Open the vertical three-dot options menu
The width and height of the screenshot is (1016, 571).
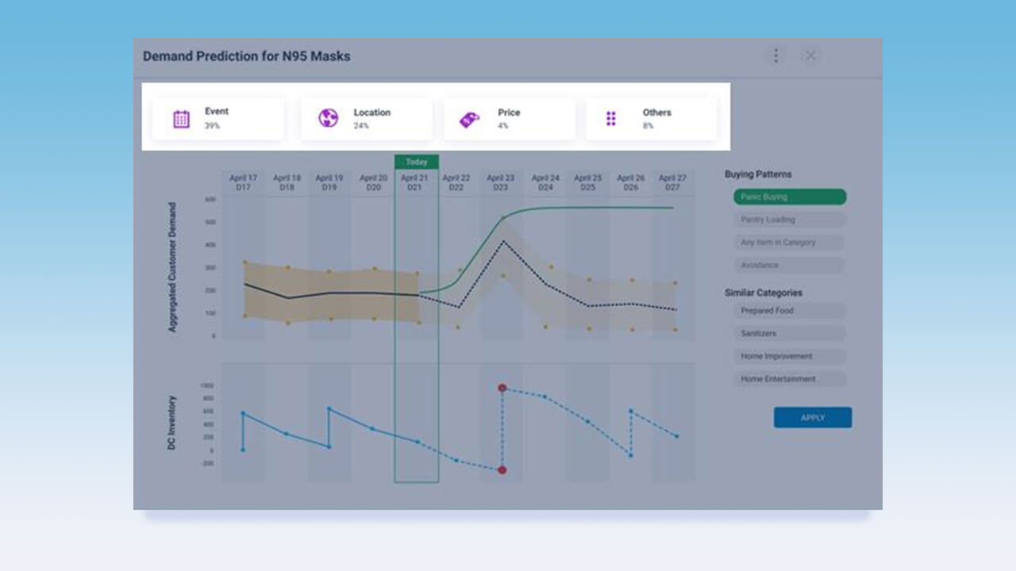coord(775,56)
